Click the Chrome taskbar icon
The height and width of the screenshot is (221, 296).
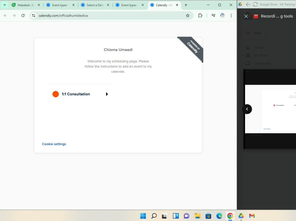coord(230,216)
